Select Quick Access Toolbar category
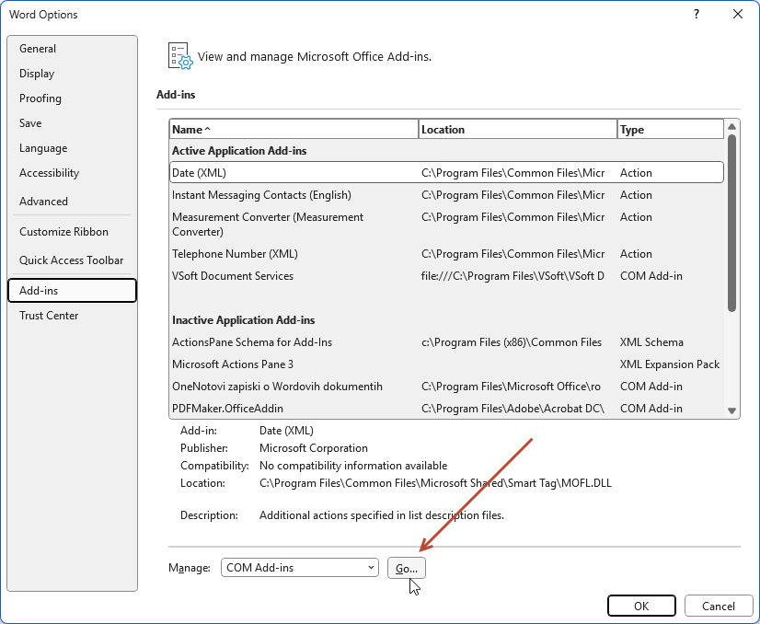Viewport: 760px width, 624px height. (x=72, y=260)
